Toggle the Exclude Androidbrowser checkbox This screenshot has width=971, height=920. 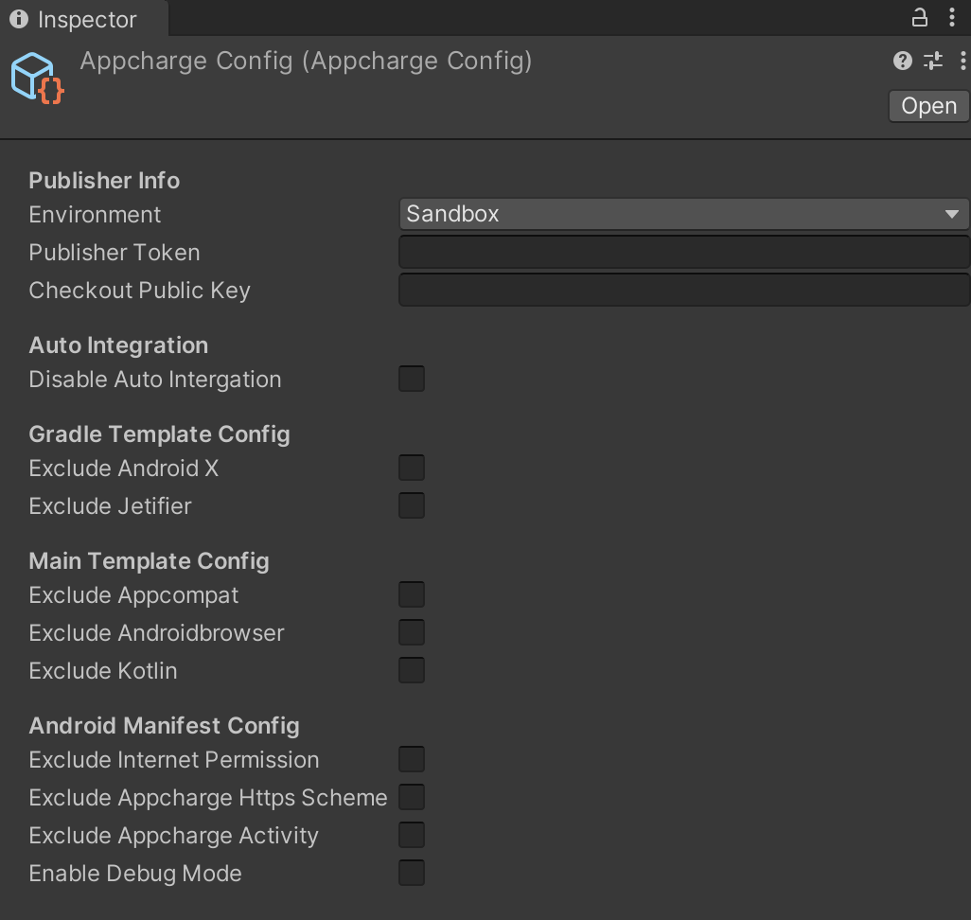click(412, 632)
